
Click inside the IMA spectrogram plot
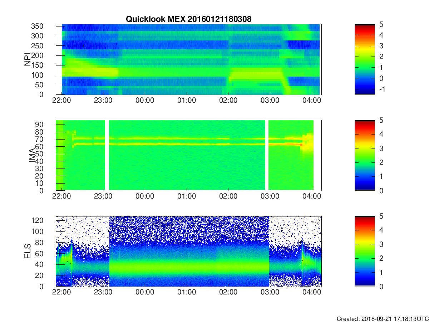[188, 155]
